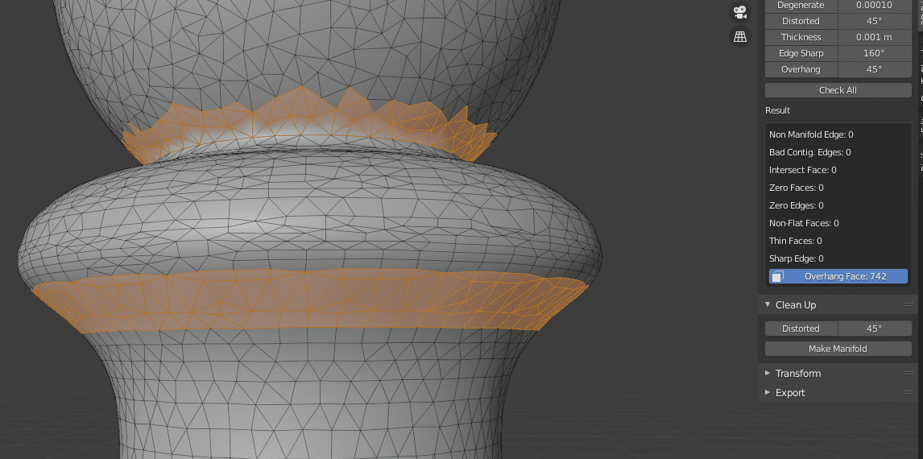Click the "Result" label
Image resolution: width=923 pixels, height=459 pixels.
coord(777,110)
